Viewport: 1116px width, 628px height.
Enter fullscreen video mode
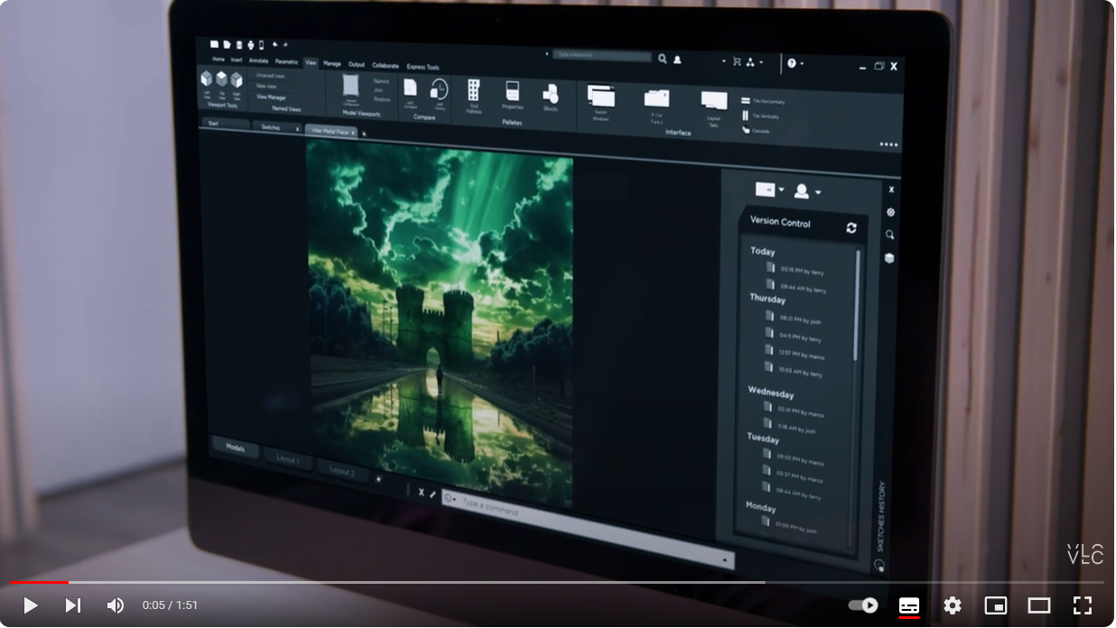[1083, 605]
